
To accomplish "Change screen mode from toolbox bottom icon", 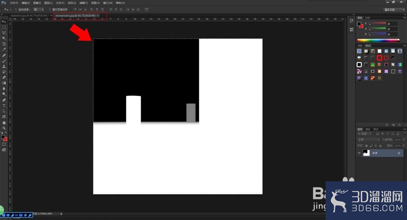I will 4,150.
